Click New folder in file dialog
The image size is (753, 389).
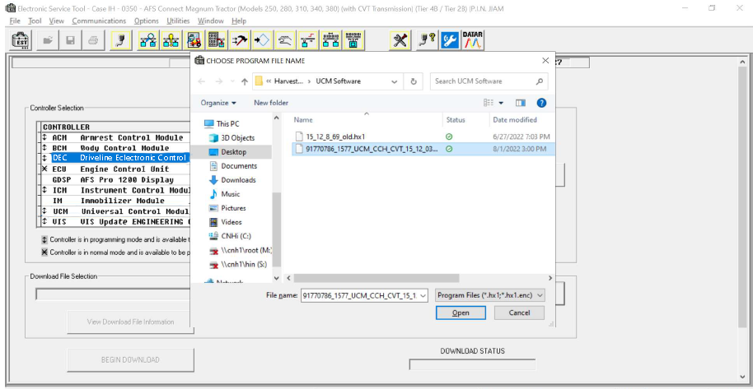pos(271,103)
